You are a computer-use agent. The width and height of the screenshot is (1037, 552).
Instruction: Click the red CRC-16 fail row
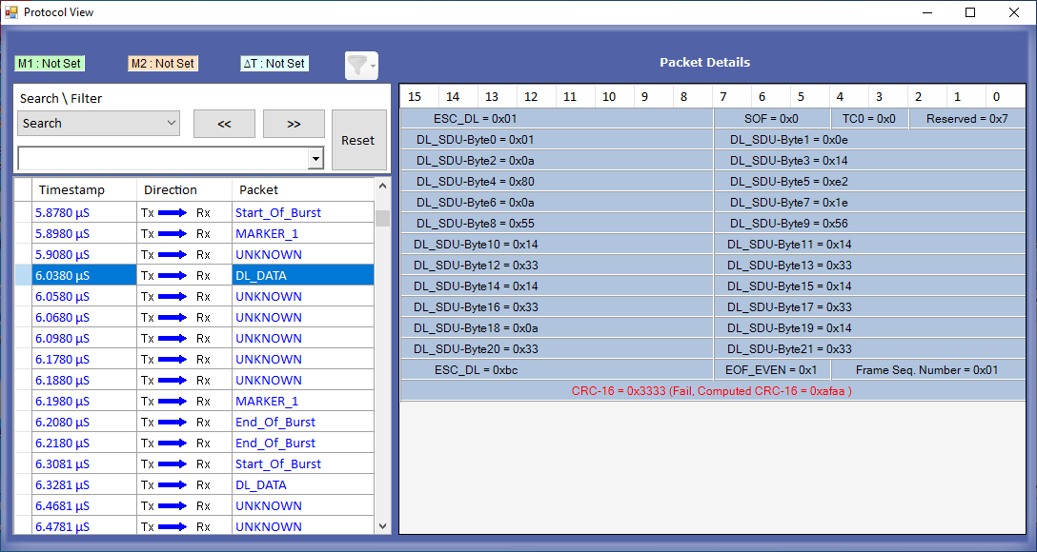tap(711, 390)
